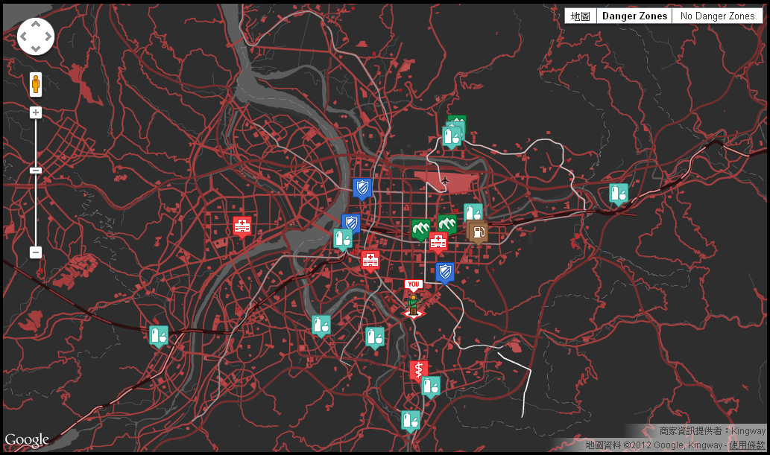
Task: Click the green mountain marker on the left
Action: [x=420, y=229]
